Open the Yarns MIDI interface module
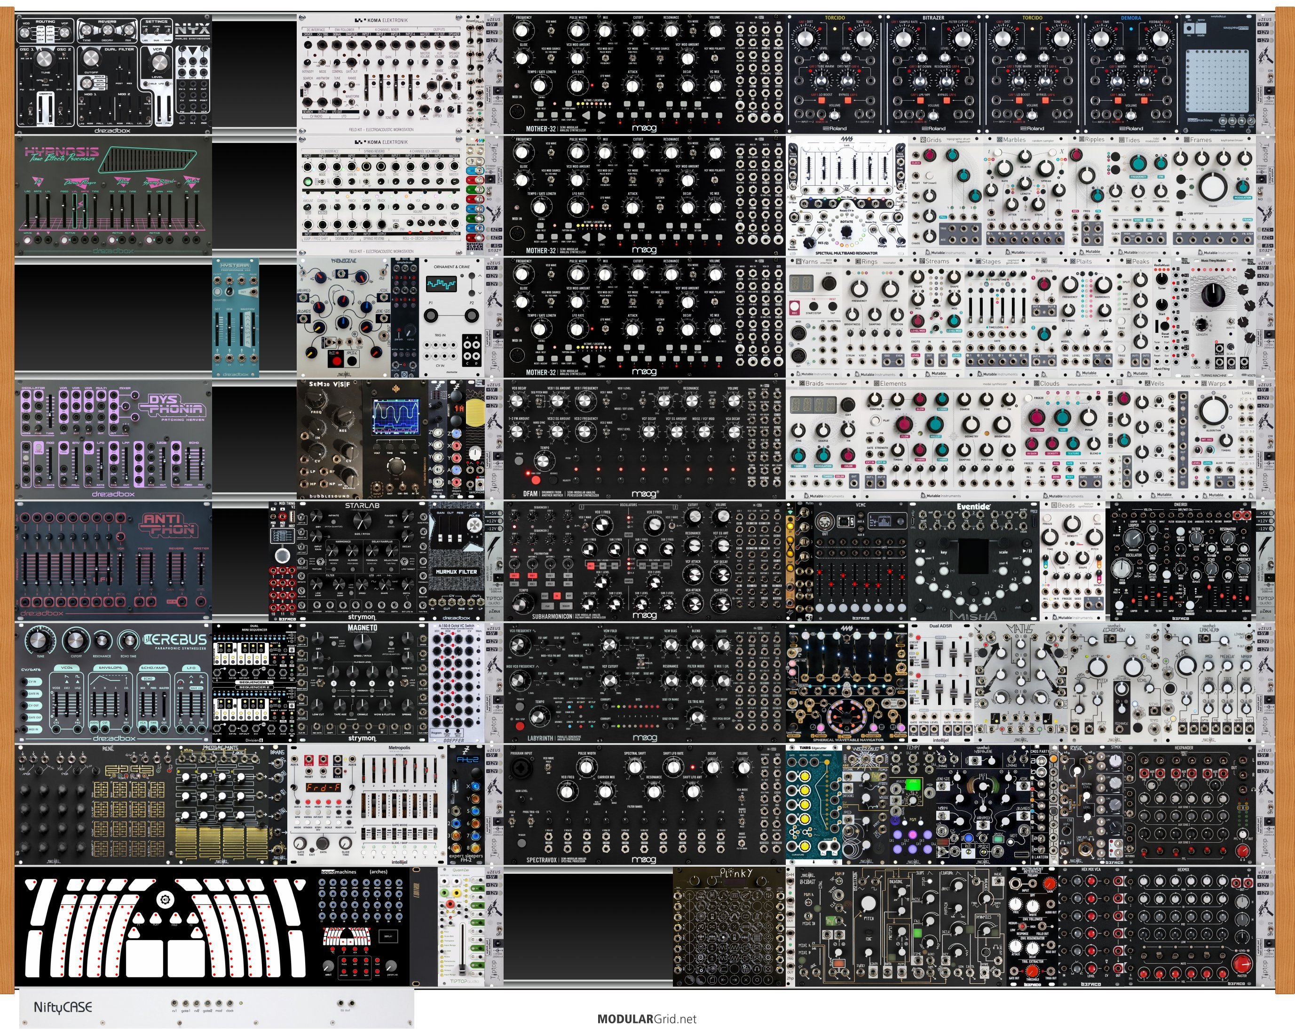 pyautogui.click(x=815, y=317)
